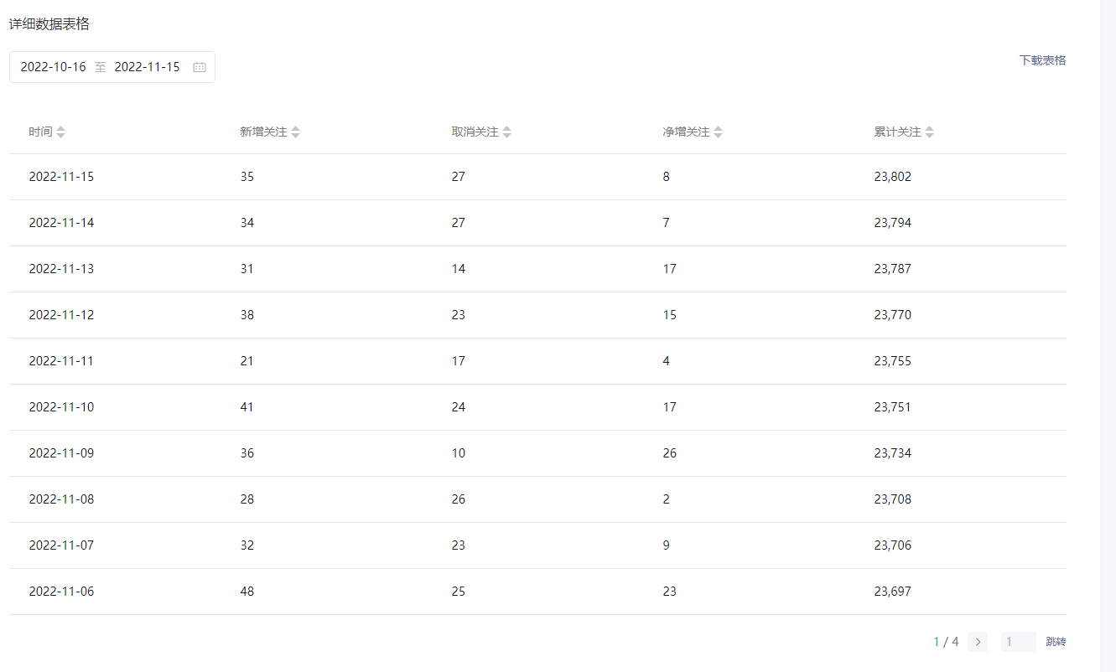Click the new-follow value 48
The height and width of the screenshot is (672, 1116).
(247, 592)
